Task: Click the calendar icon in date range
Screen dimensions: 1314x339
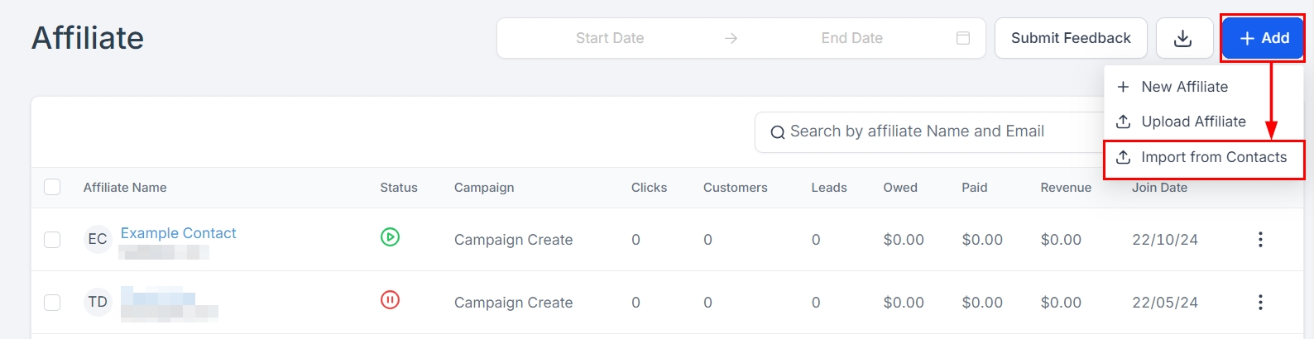Action: point(962,38)
